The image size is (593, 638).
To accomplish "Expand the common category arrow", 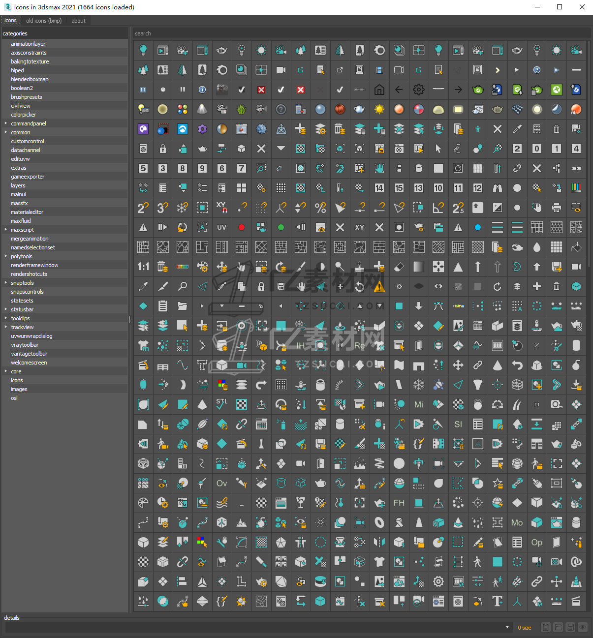I will click(x=6, y=132).
